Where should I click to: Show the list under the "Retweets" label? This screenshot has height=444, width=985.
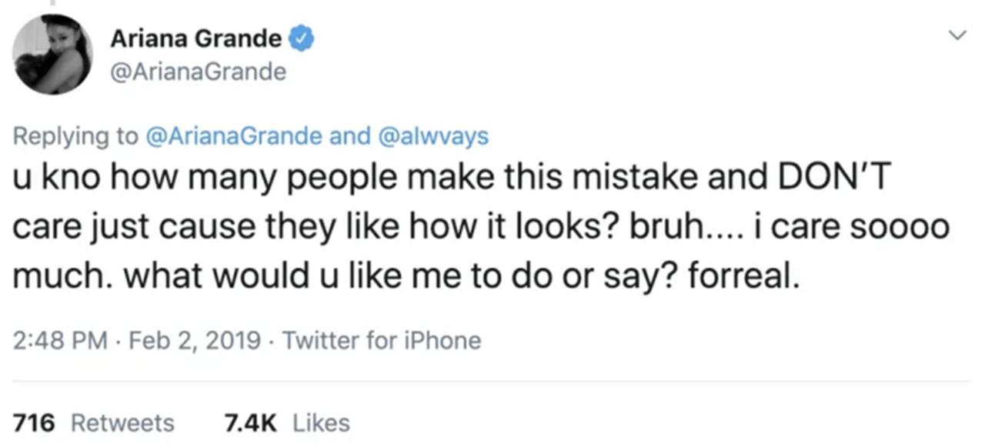click(x=122, y=422)
